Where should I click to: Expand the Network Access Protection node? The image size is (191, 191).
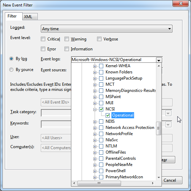point(95,128)
